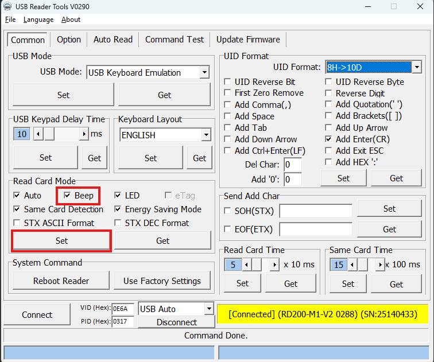Image resolution: width=434 pixels, height=362 pixels.
Task: Switch to the Auto Read tab
Action: (113, 40)
